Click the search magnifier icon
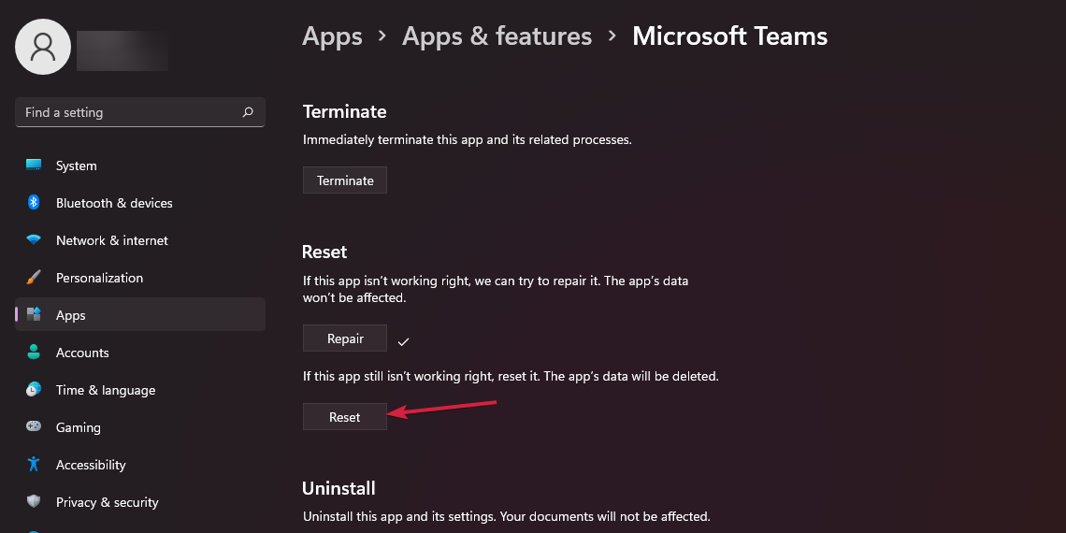 point(248,112)
